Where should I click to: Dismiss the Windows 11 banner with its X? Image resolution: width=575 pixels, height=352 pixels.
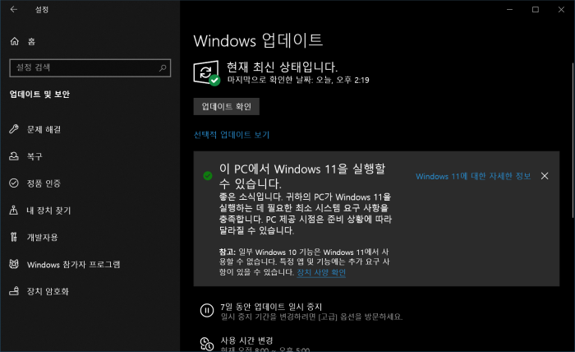click(545, 176)
